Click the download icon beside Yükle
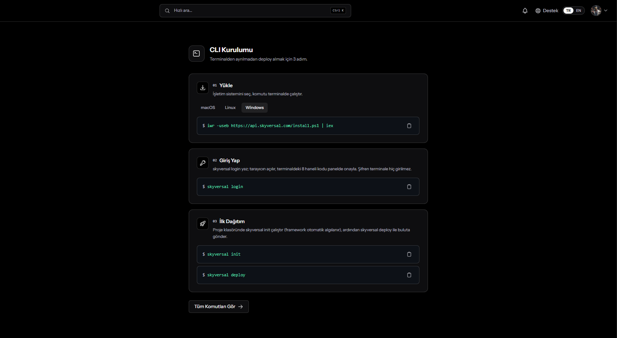 click(203, 88)
